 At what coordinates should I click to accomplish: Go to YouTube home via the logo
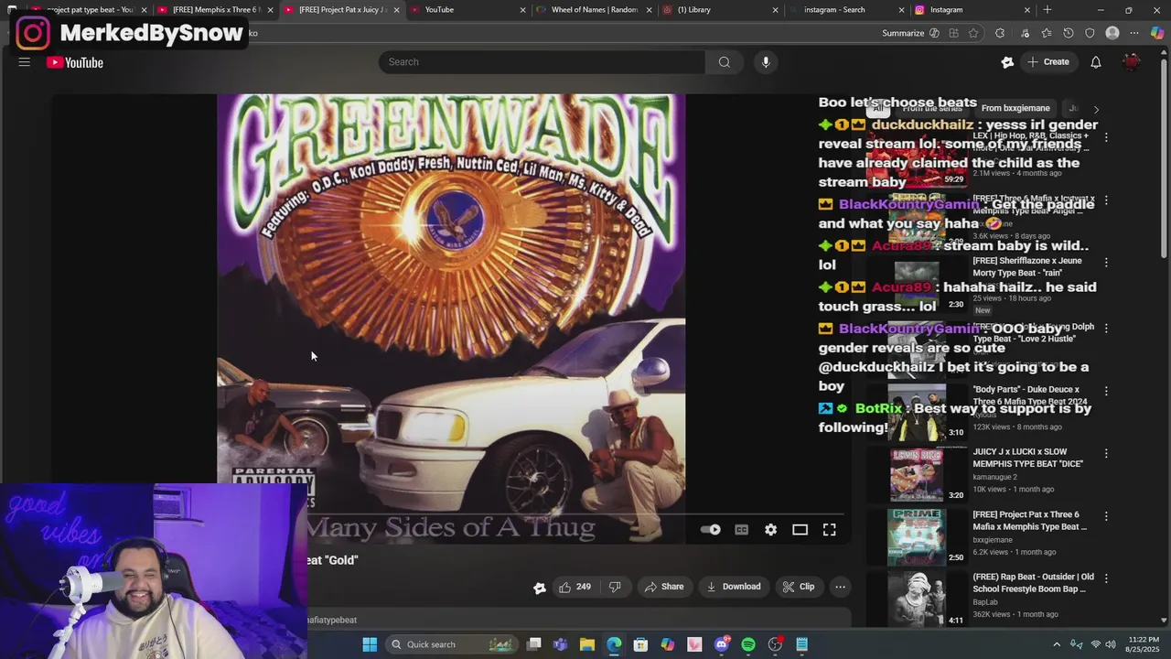point(75,62)
